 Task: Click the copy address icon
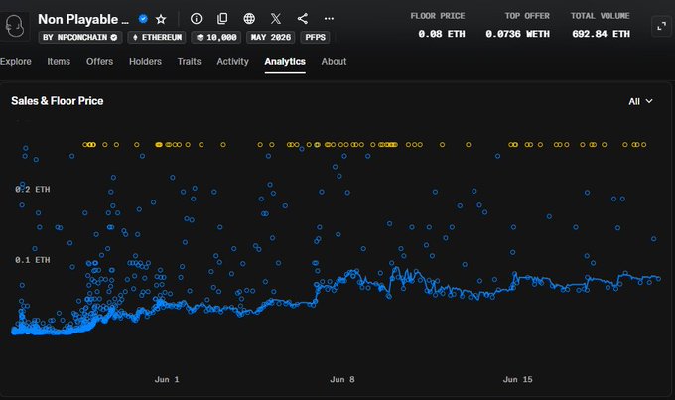pos(222,19)
